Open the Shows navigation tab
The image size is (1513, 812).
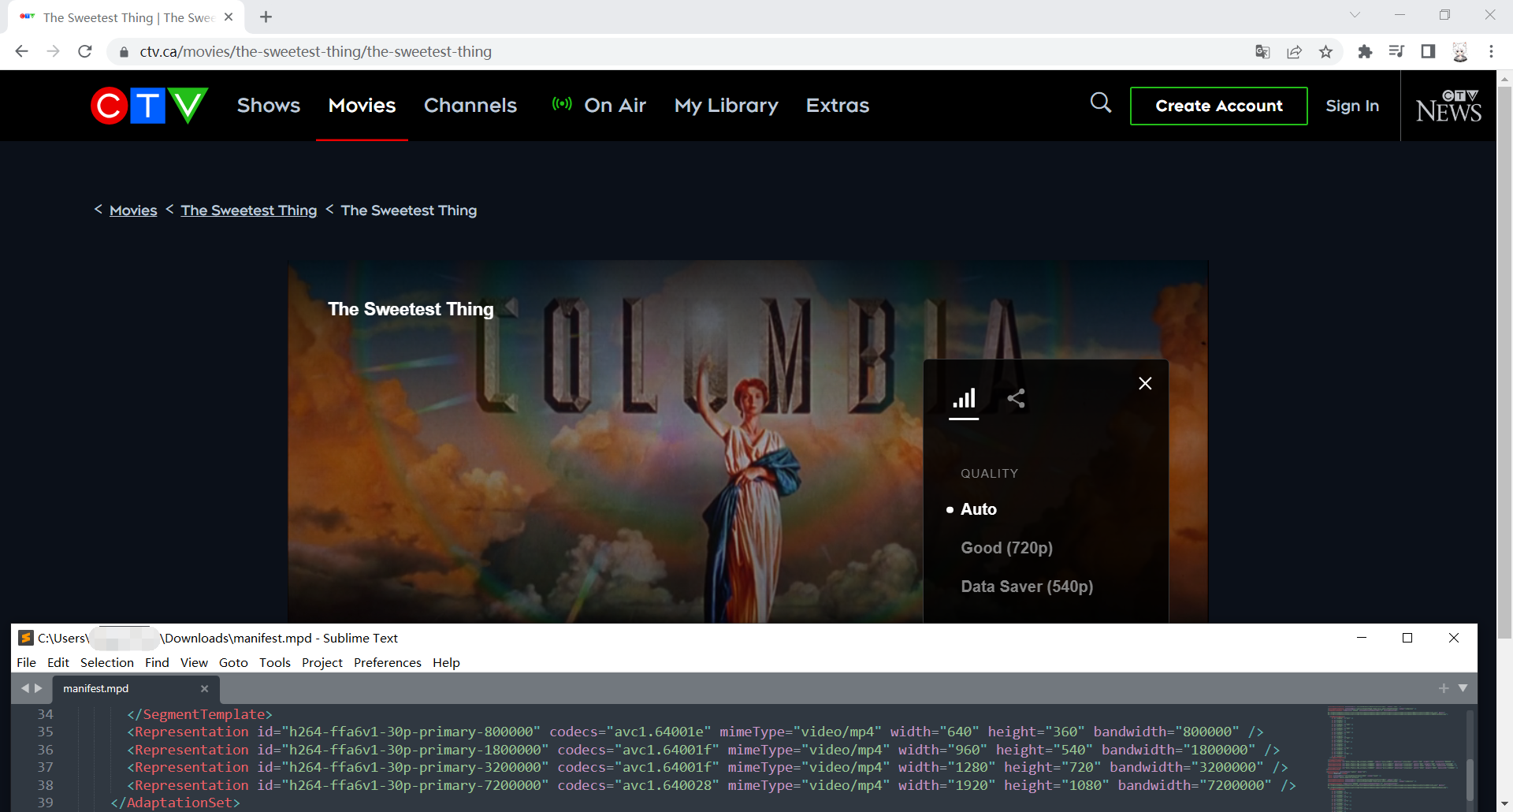[269, 106]
